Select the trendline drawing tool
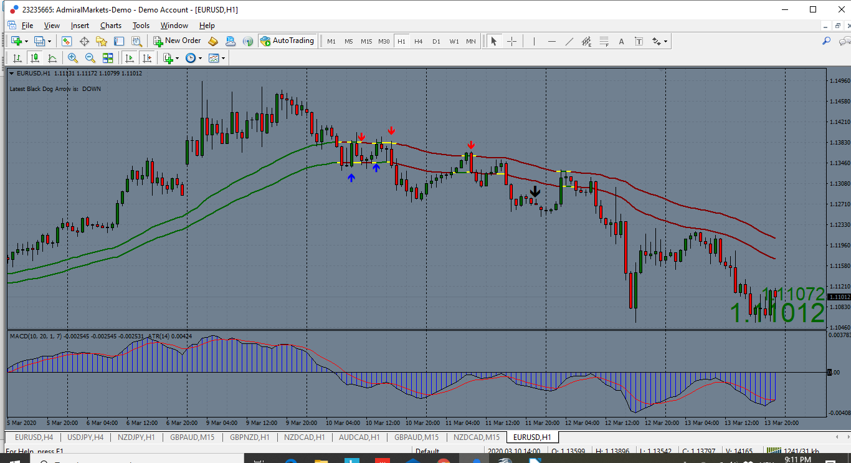The image size is (851, 463). [x=569, y=41]
